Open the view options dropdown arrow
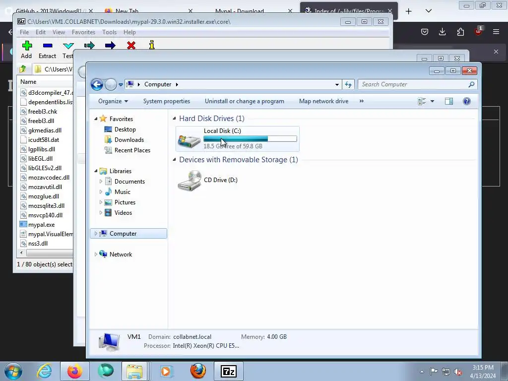508x381 pixels. (x=432, y=101)
